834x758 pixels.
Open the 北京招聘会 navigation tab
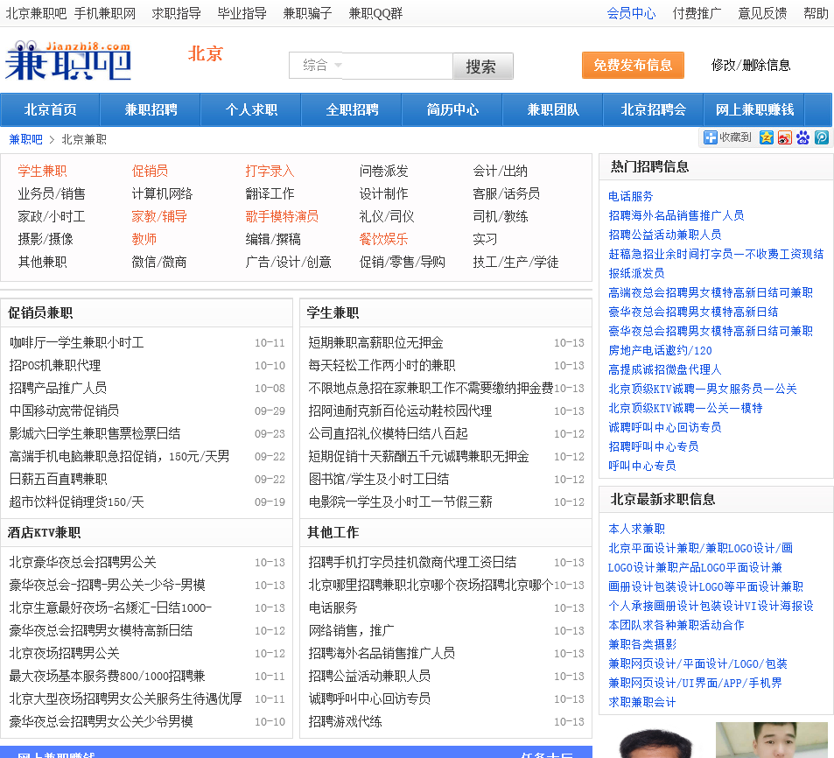tap(653, 109)
